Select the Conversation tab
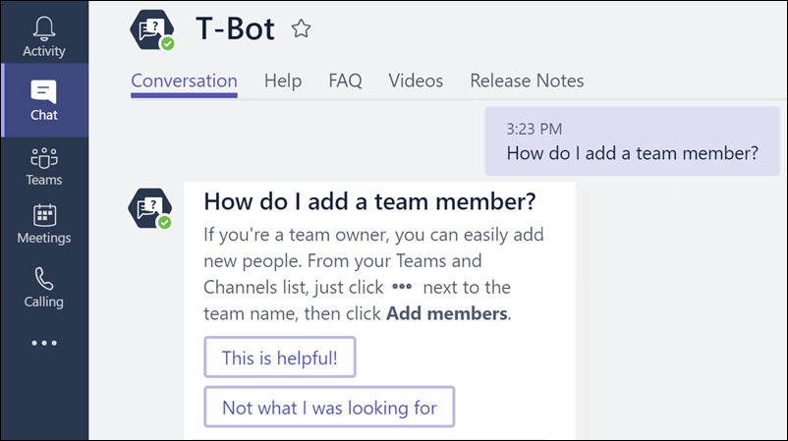The height and width of the screenshot is (441, 788). (x=184, y=81)
